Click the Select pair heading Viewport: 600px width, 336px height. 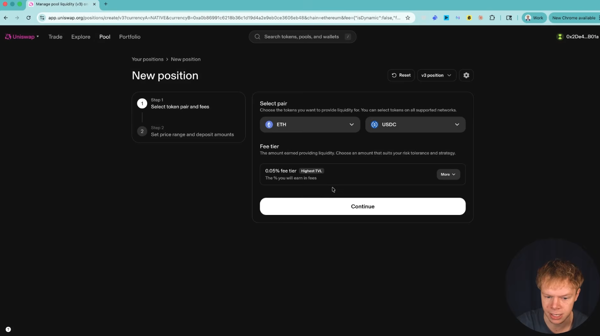273,103
